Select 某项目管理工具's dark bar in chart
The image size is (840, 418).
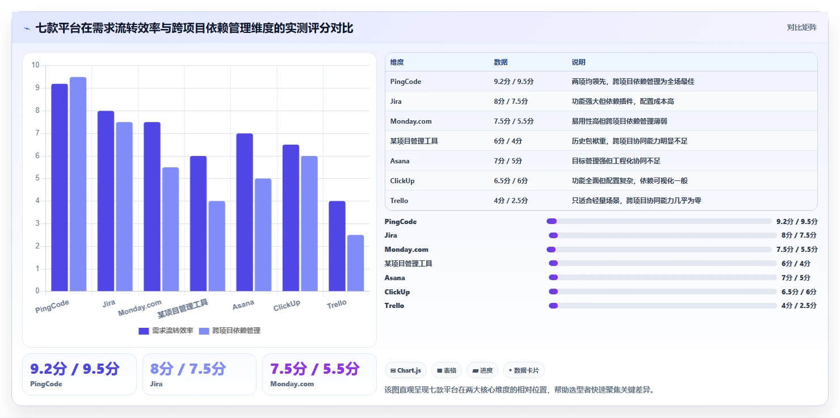click(198, 224)
